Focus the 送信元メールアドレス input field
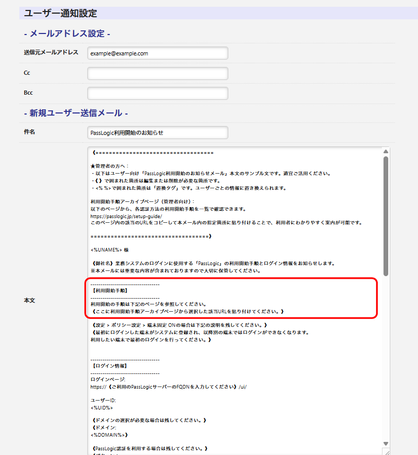Image resolution: width=418 pixels, height=455 pixels. (x=158, y=53)
